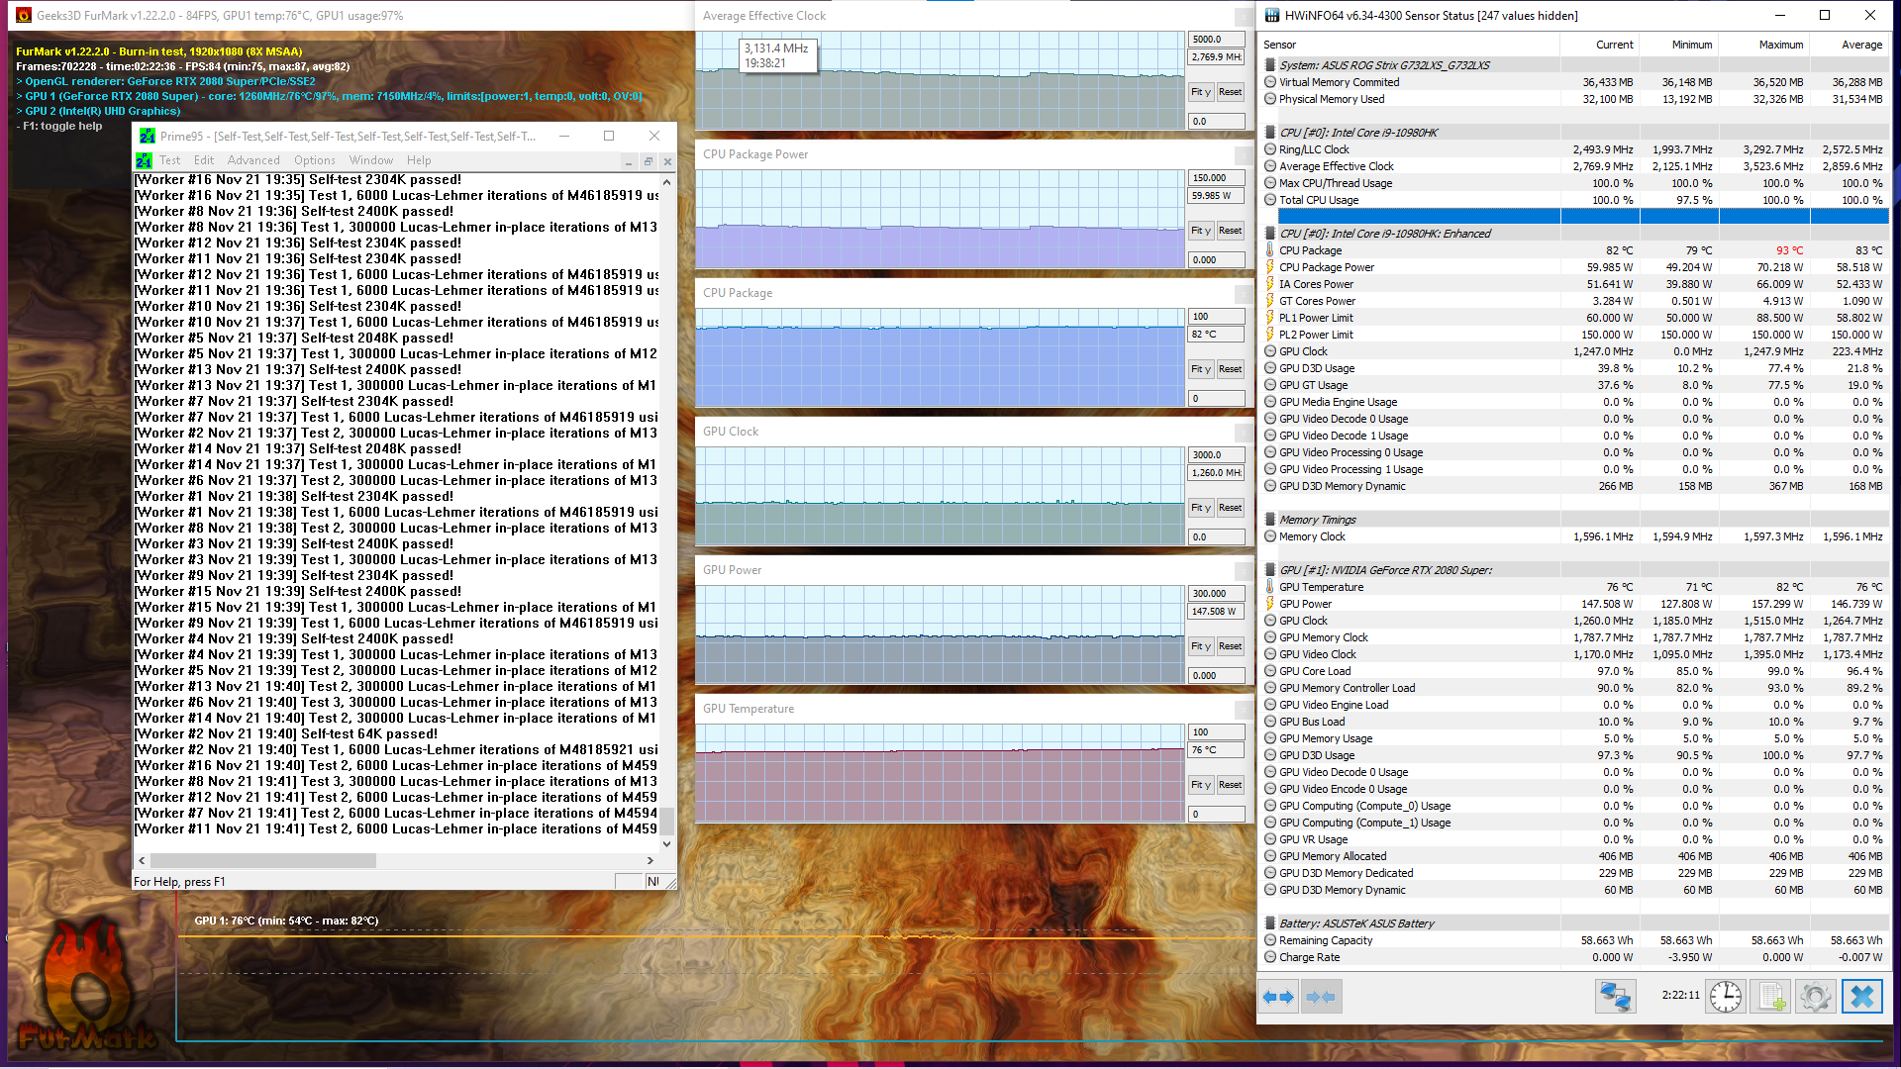Click the Virtual Memory Commited row icon
The image size is (1901, 1069).
pos(1270,82)
